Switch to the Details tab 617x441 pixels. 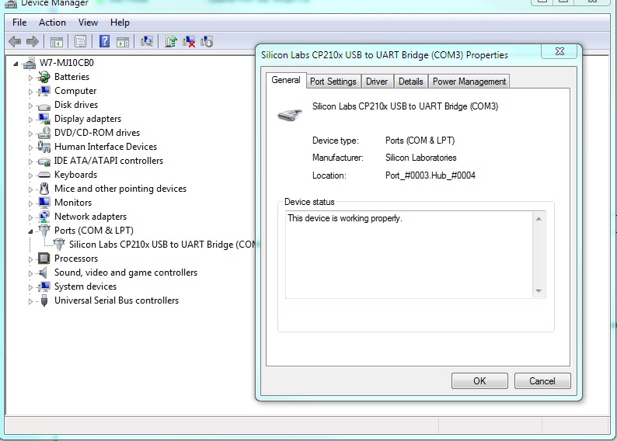coord(411,82)
